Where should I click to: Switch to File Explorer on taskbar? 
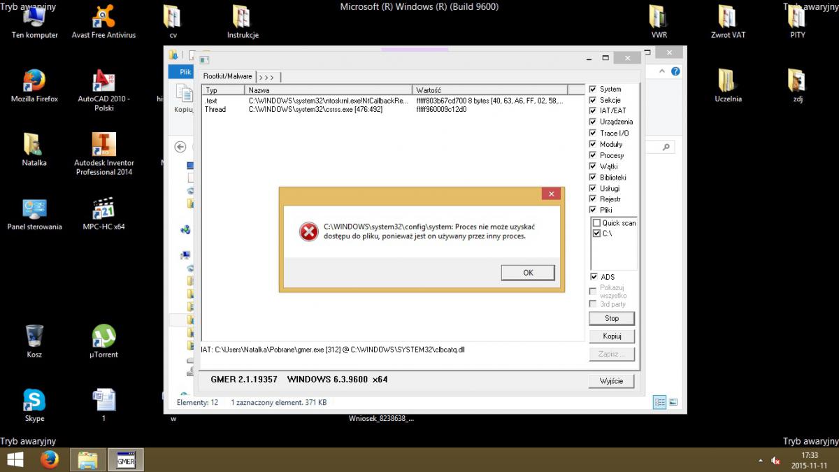click(x=87, y=459)
